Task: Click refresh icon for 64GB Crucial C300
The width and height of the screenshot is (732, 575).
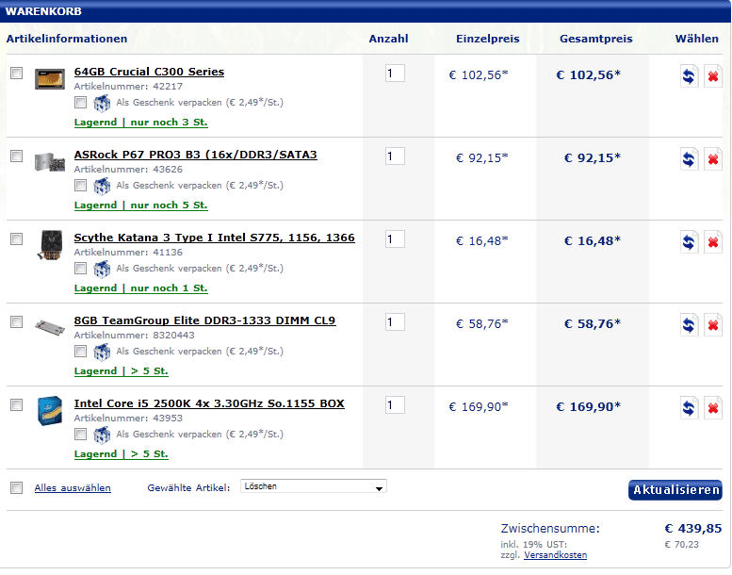Action: [x=690, y=76]
